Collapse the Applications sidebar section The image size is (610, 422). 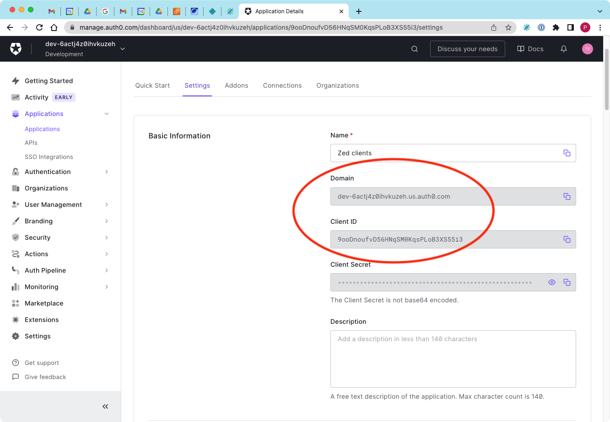point(107,114)
